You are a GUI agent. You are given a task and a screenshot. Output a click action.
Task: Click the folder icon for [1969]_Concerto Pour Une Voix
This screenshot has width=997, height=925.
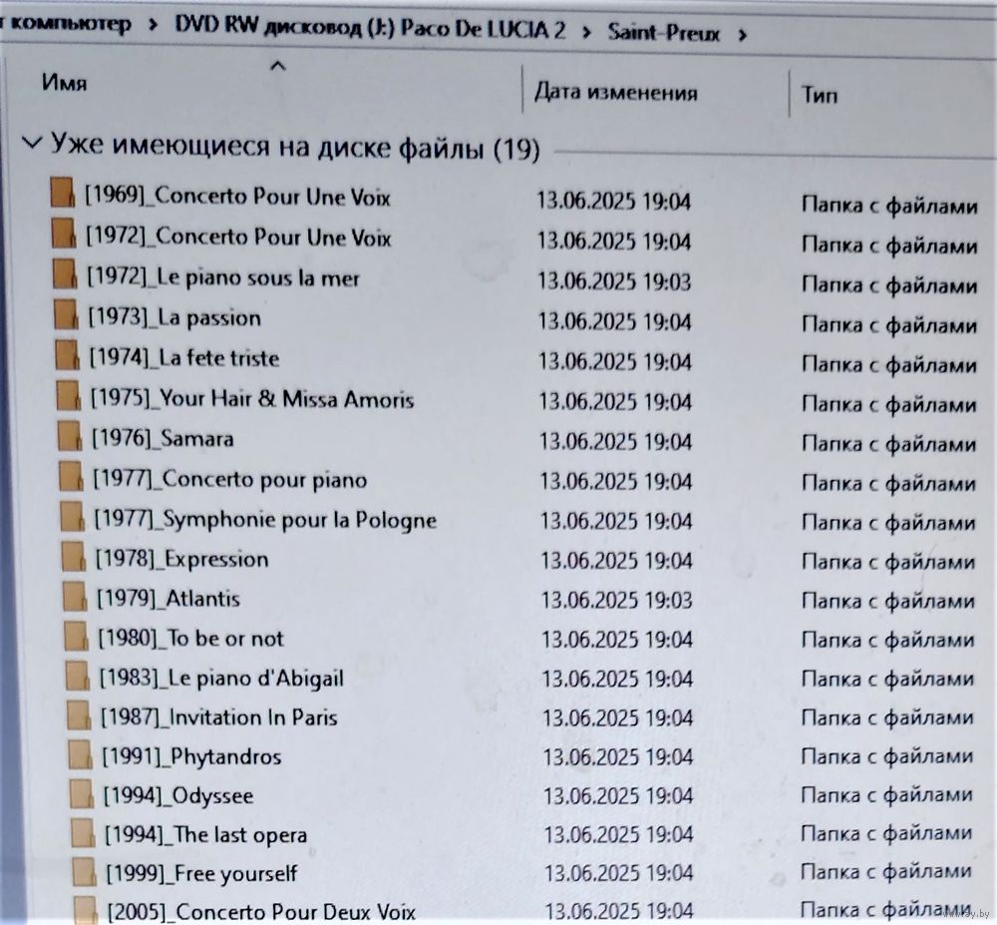(64, 194)
